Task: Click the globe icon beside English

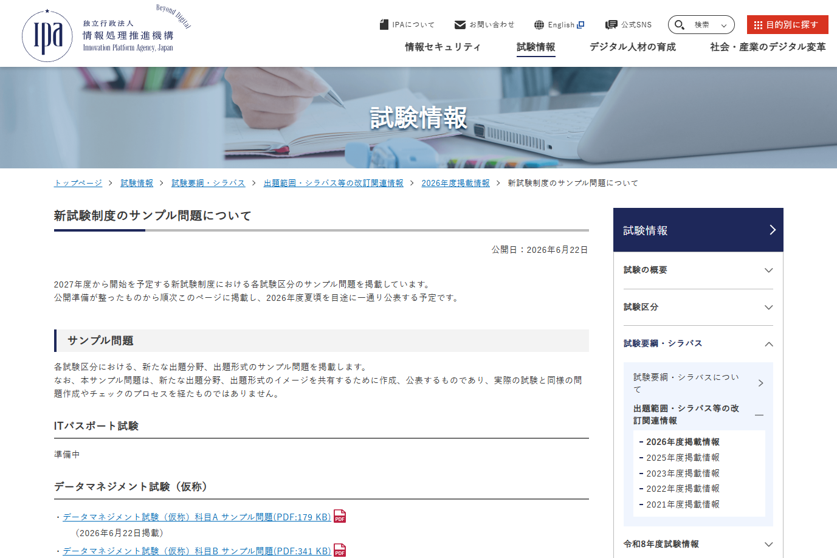Action: click(539, 25)
